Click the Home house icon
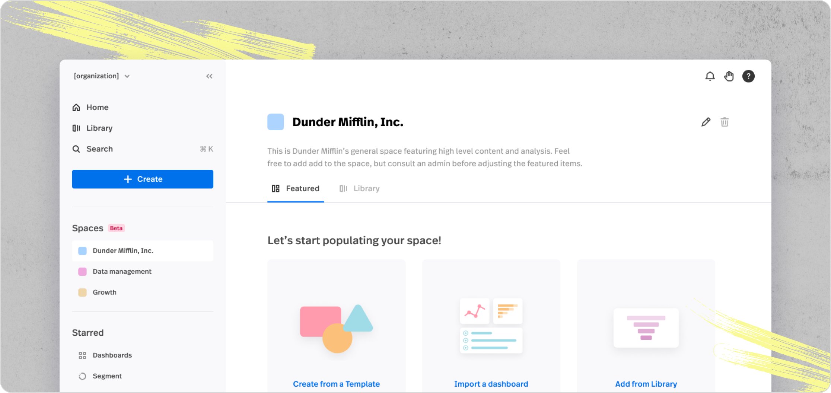831x393 pixels. pos(76,108)
